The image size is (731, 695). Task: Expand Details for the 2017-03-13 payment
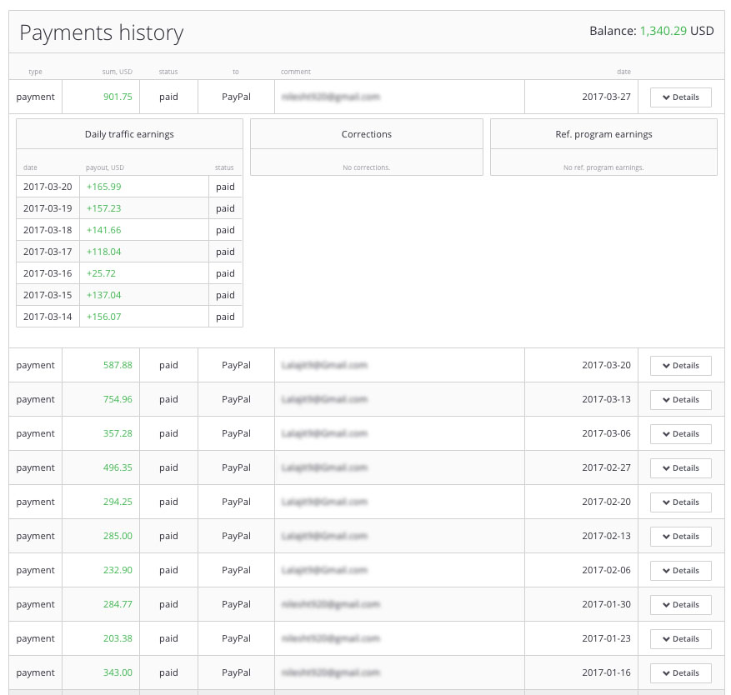pyautogui.click(x=681, y=400)
